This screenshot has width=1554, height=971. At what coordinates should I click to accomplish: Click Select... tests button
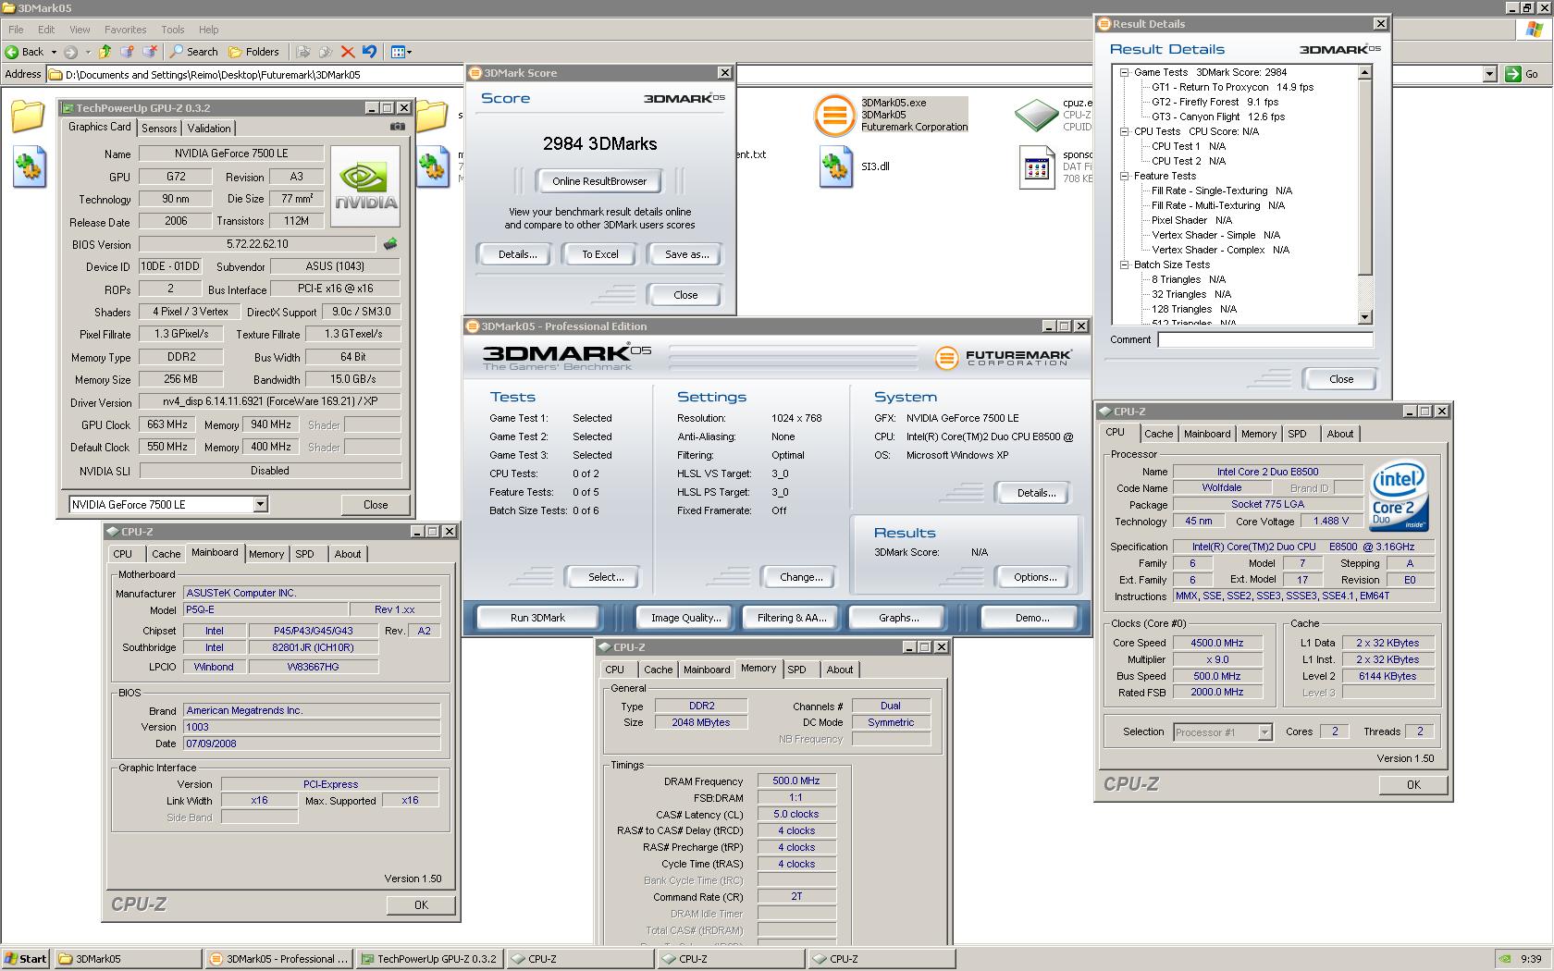[x=606, y=577]
